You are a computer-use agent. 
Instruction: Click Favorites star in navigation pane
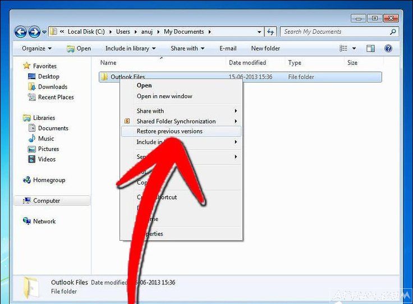(x=26, y=66)
